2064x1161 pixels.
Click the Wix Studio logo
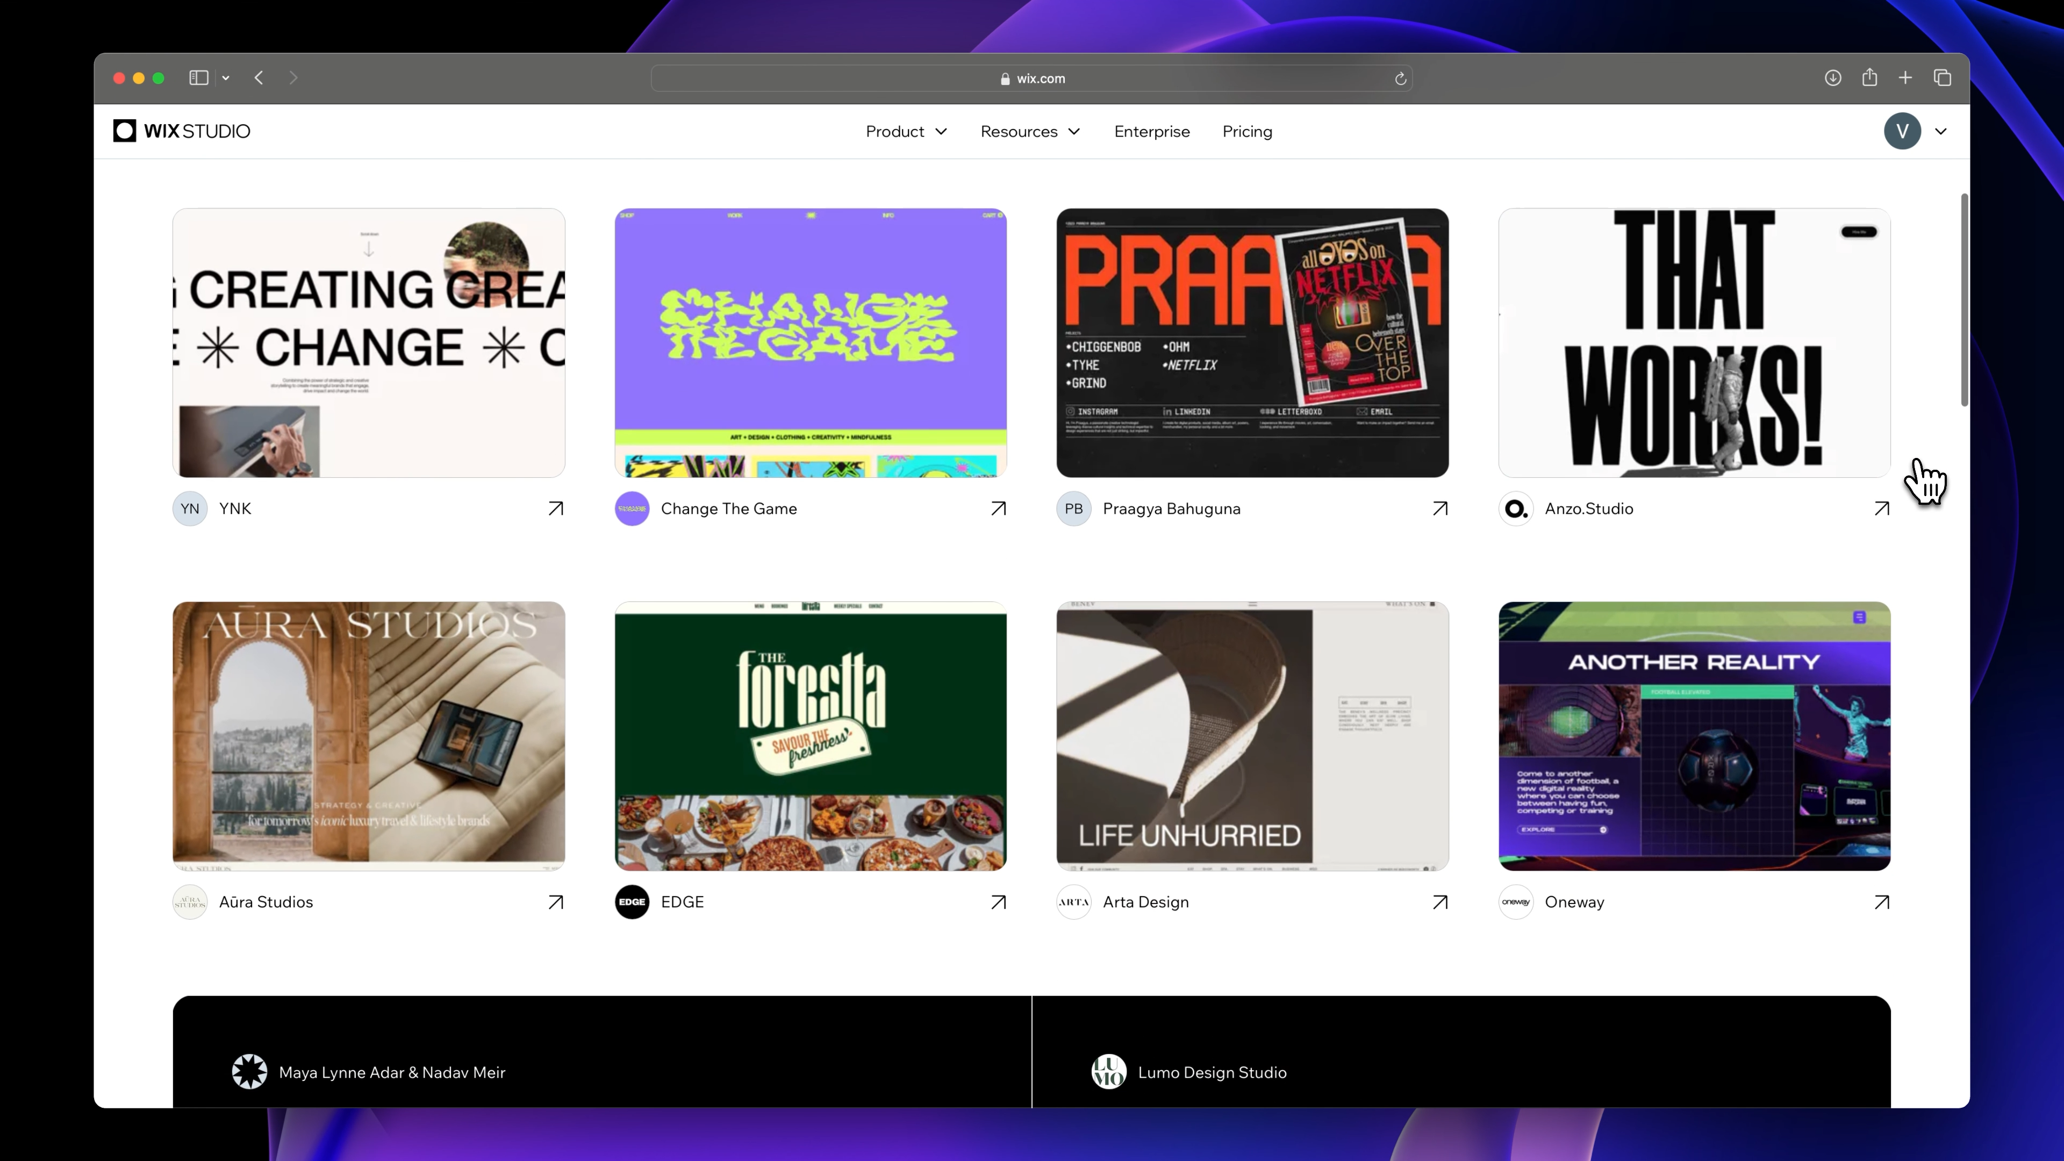182,131
